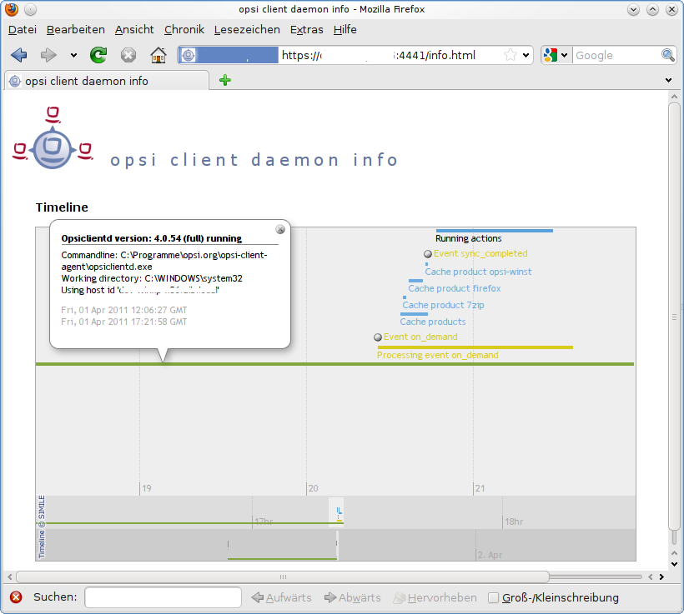Open the Extras menu
Viewport: 684px width, 614px height.
pyautogui.click(x=307, y=30)
